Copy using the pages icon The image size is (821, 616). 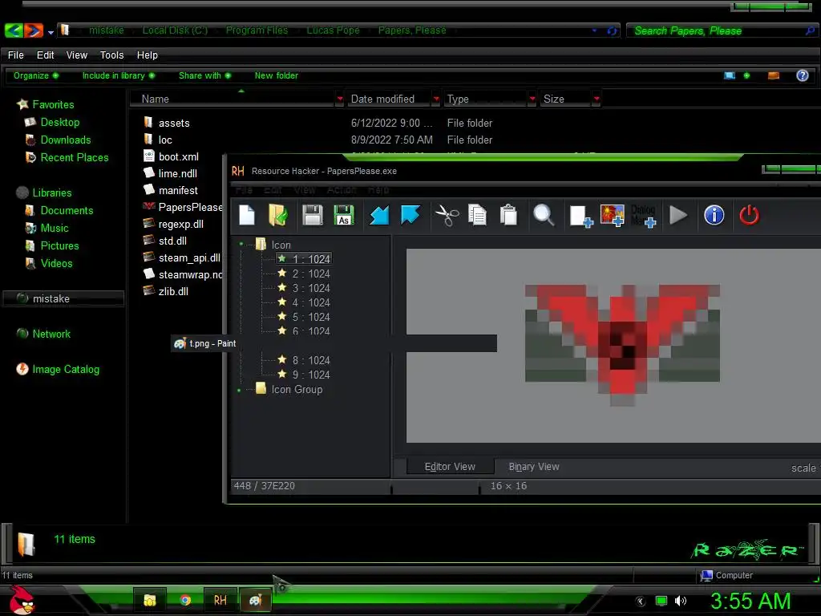[x=477, y=215]
